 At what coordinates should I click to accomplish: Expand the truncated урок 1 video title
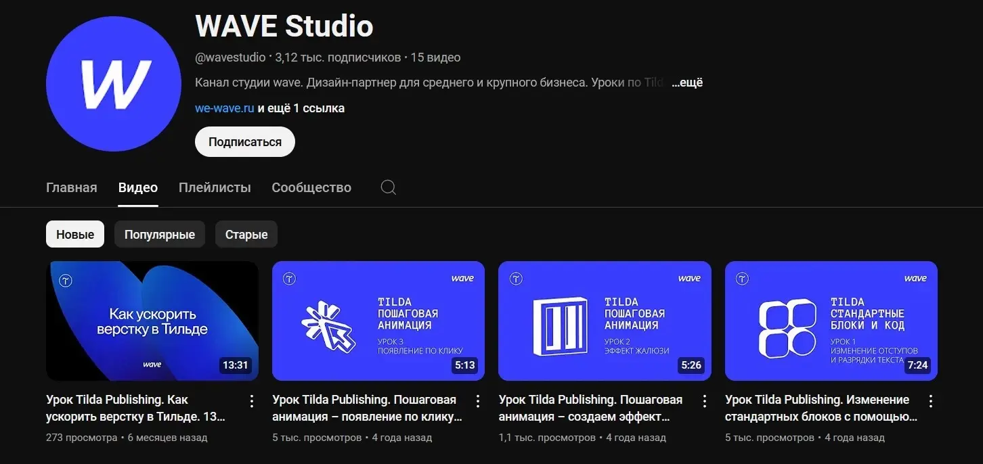pyautogui.click(x=818, y=408)
